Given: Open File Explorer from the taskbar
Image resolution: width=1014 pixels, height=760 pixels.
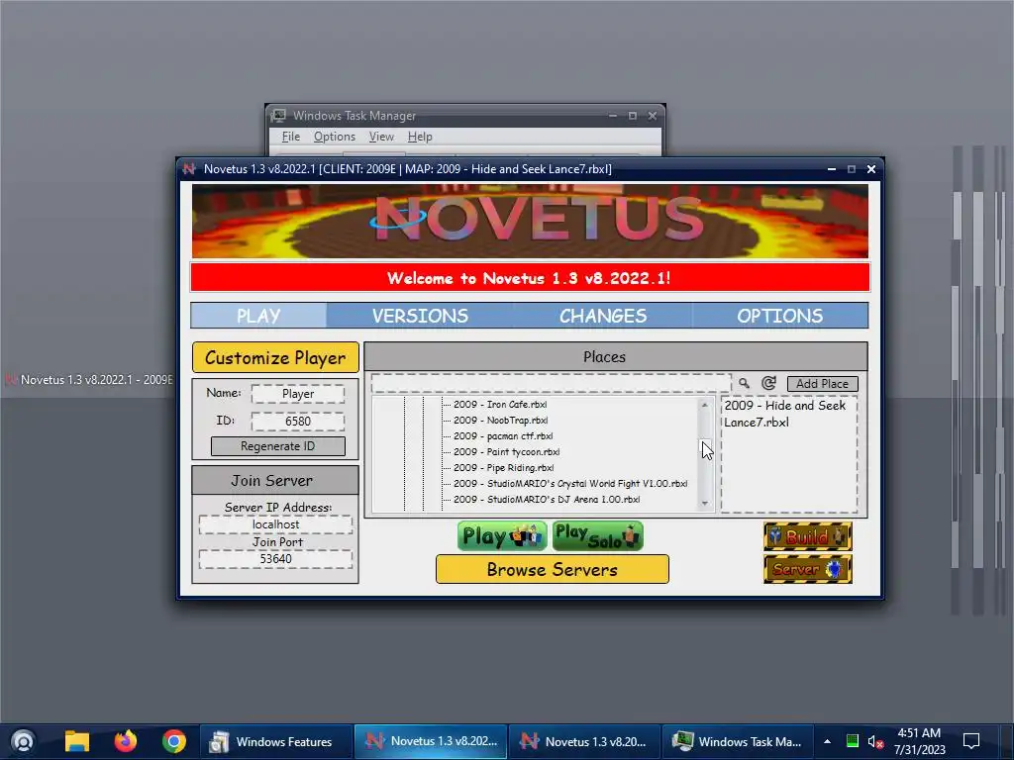Looking at the screenshot, I should pyautogui.click(x=77, y=741).
